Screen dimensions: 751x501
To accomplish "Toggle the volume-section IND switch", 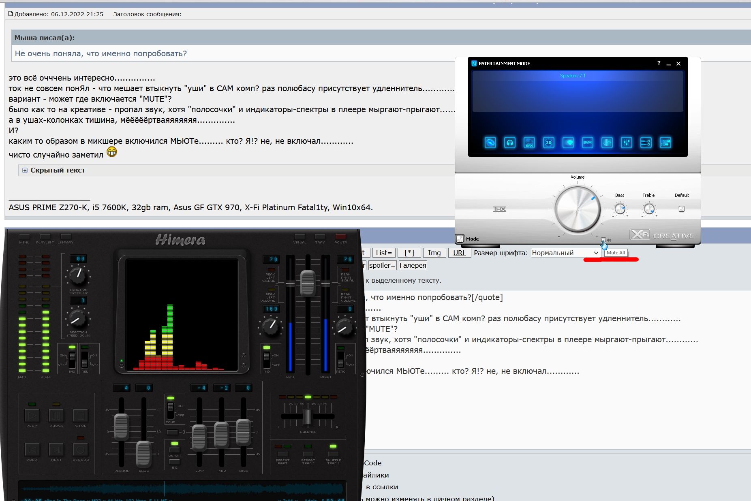I will [x=267, y=360].
